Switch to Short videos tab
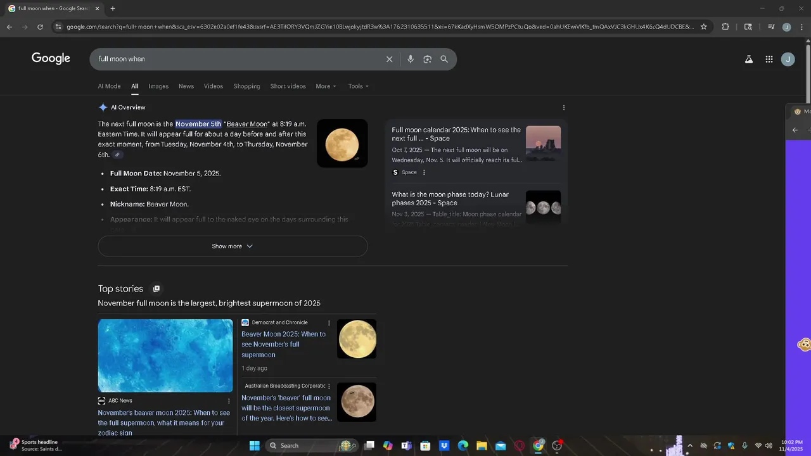The height and width of the screenshot is (456, 811). 288,86
